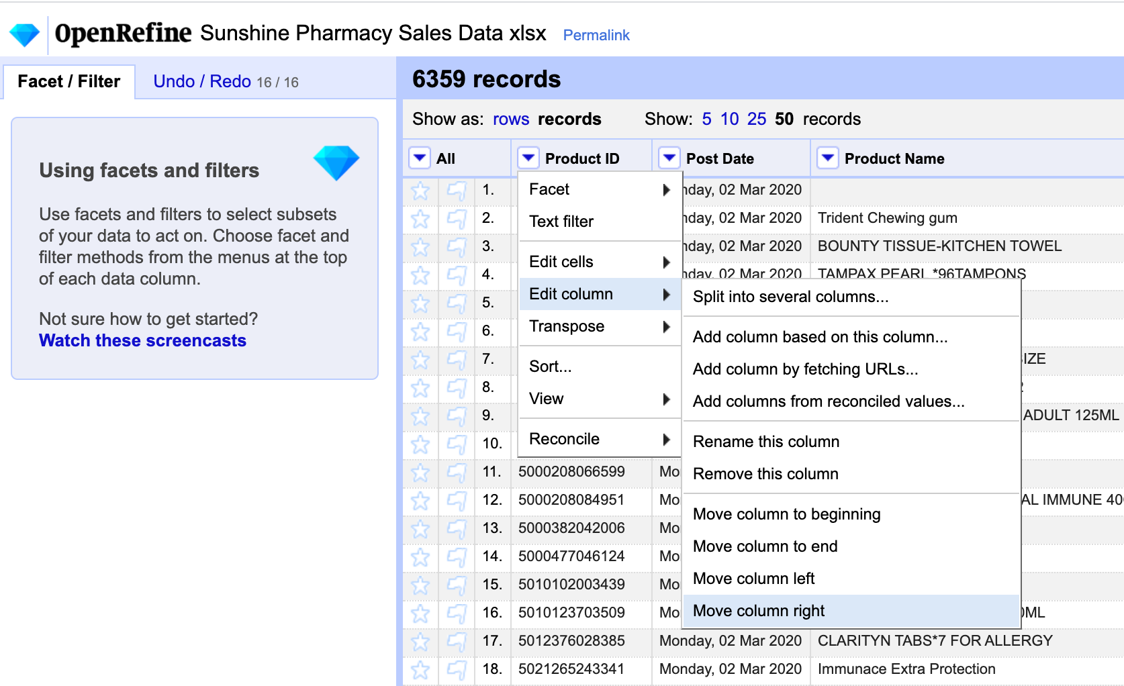Flag row 17 record
Viewport: 1124px width, 686px height.
pos(457,642)
